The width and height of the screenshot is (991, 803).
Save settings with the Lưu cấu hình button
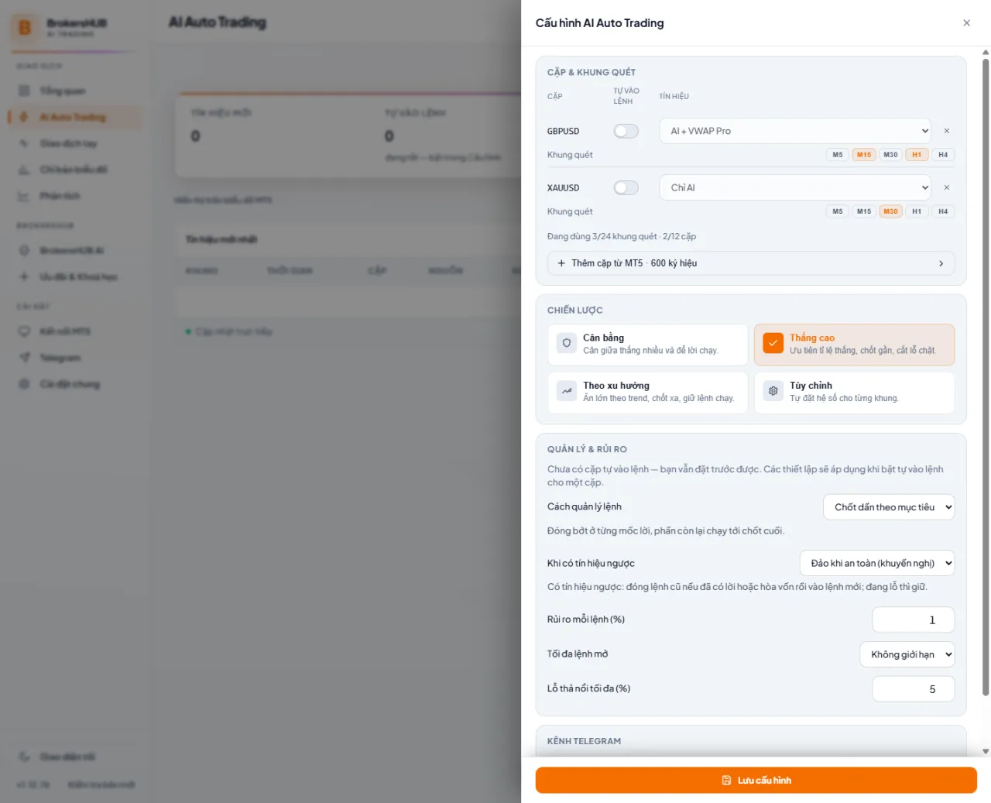click(x=756, y=780)
